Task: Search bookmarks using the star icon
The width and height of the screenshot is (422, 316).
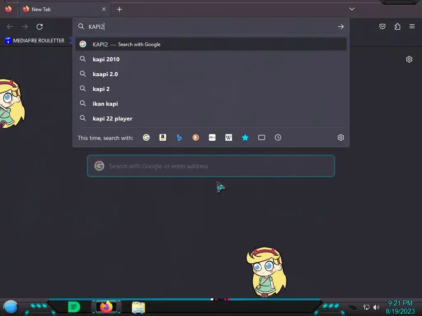Action: coord(245,137)
